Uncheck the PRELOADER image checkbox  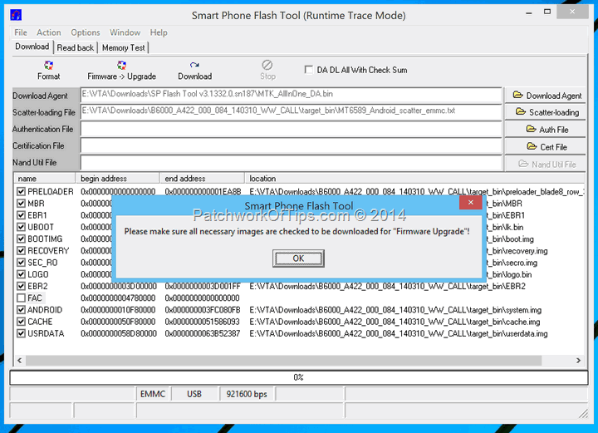tap(21, 191)
